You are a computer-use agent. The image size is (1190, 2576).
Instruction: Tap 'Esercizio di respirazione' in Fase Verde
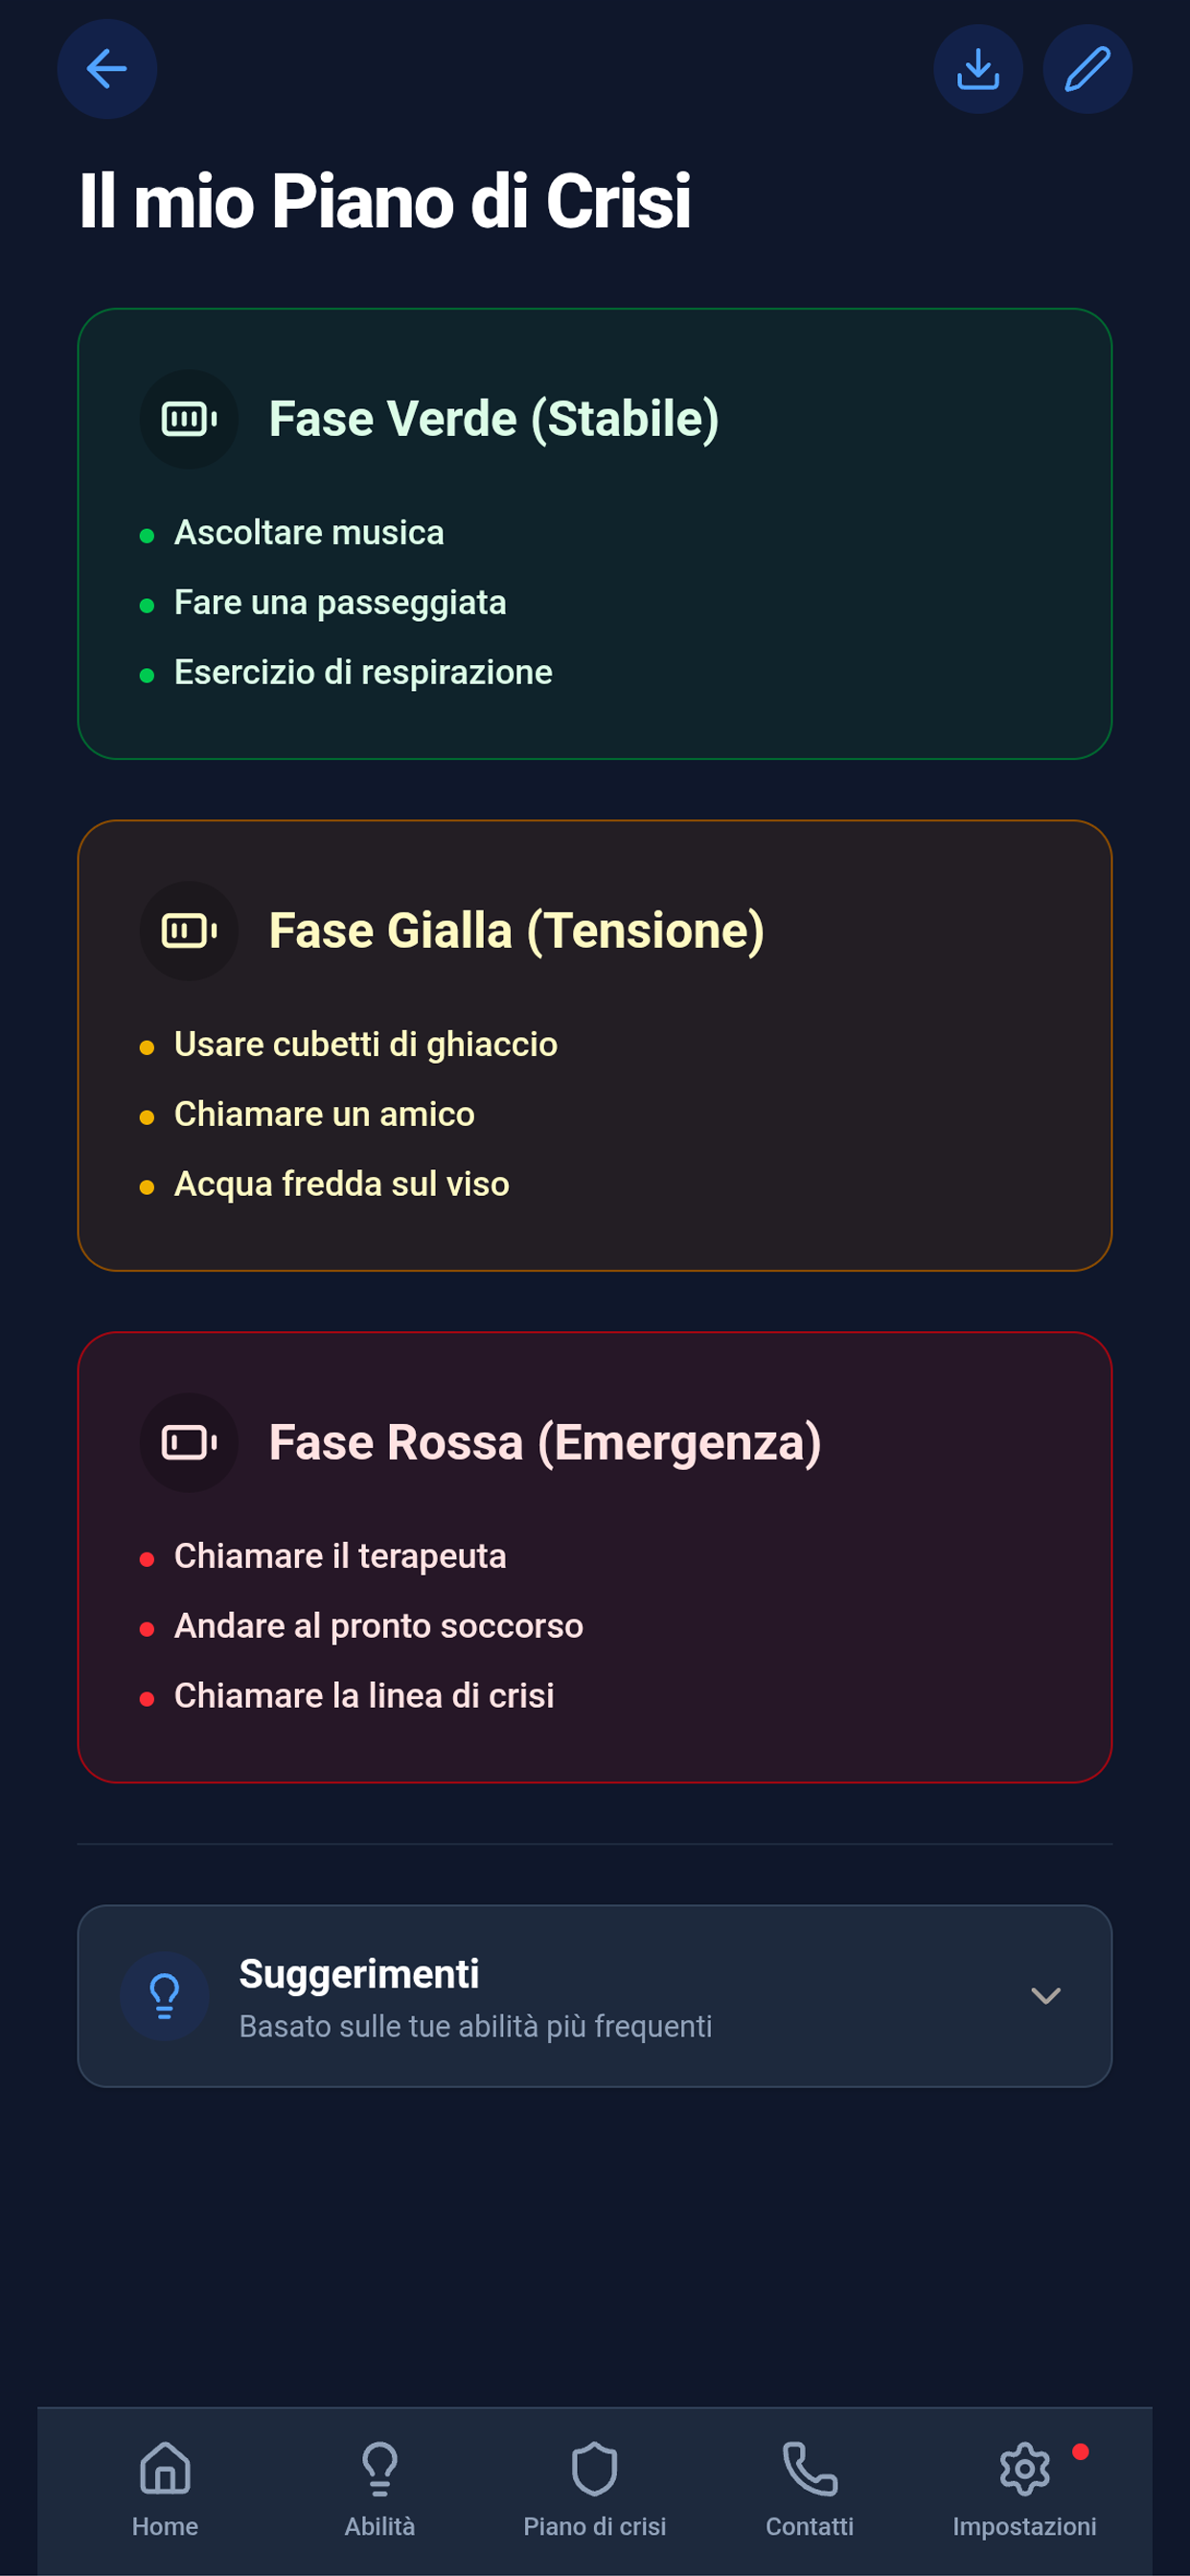pyautogui.click(x=363, y=672)
